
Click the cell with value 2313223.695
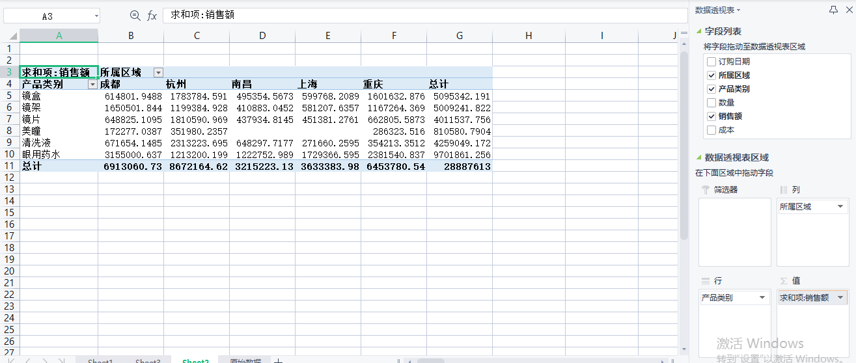tap(197, 142)
